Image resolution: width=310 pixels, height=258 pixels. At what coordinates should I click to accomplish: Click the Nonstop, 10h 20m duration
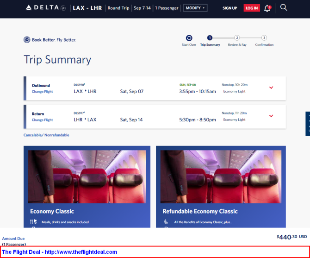[235, 85]
